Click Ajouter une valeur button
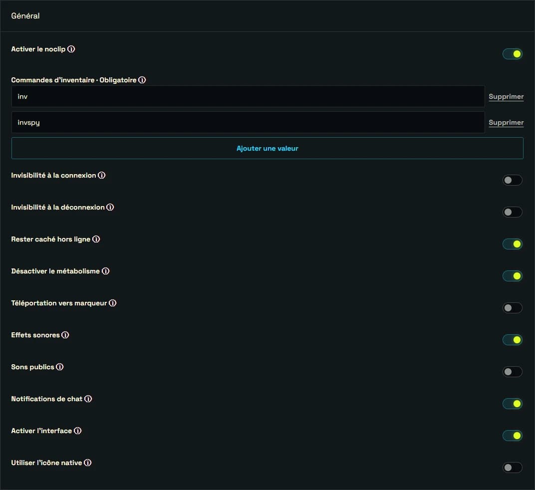 point(267,148)
